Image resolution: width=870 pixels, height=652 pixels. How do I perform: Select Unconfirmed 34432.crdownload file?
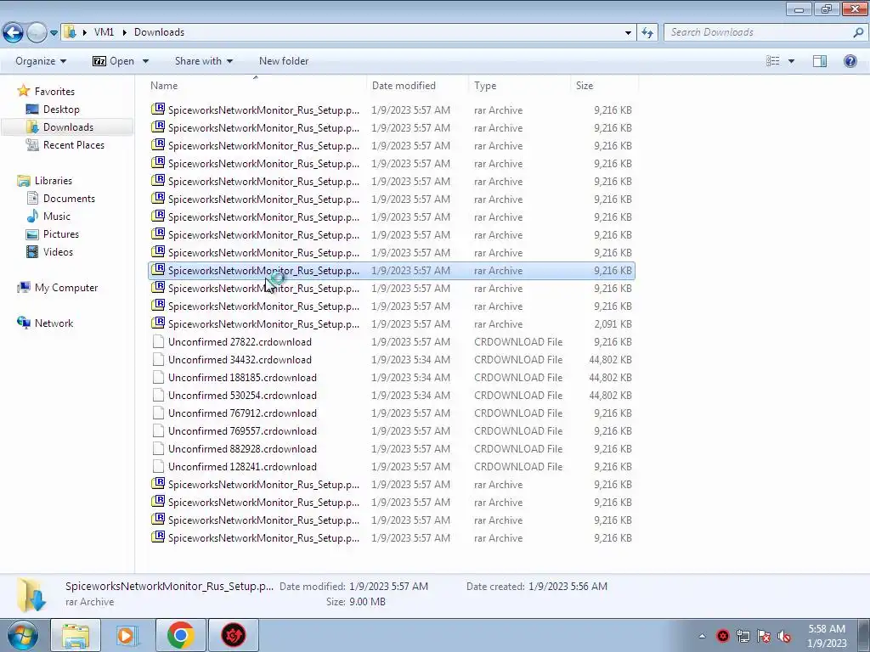(x=392, y=359)
